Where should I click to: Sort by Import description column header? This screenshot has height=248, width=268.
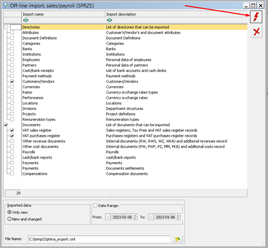tap(176, 14)
